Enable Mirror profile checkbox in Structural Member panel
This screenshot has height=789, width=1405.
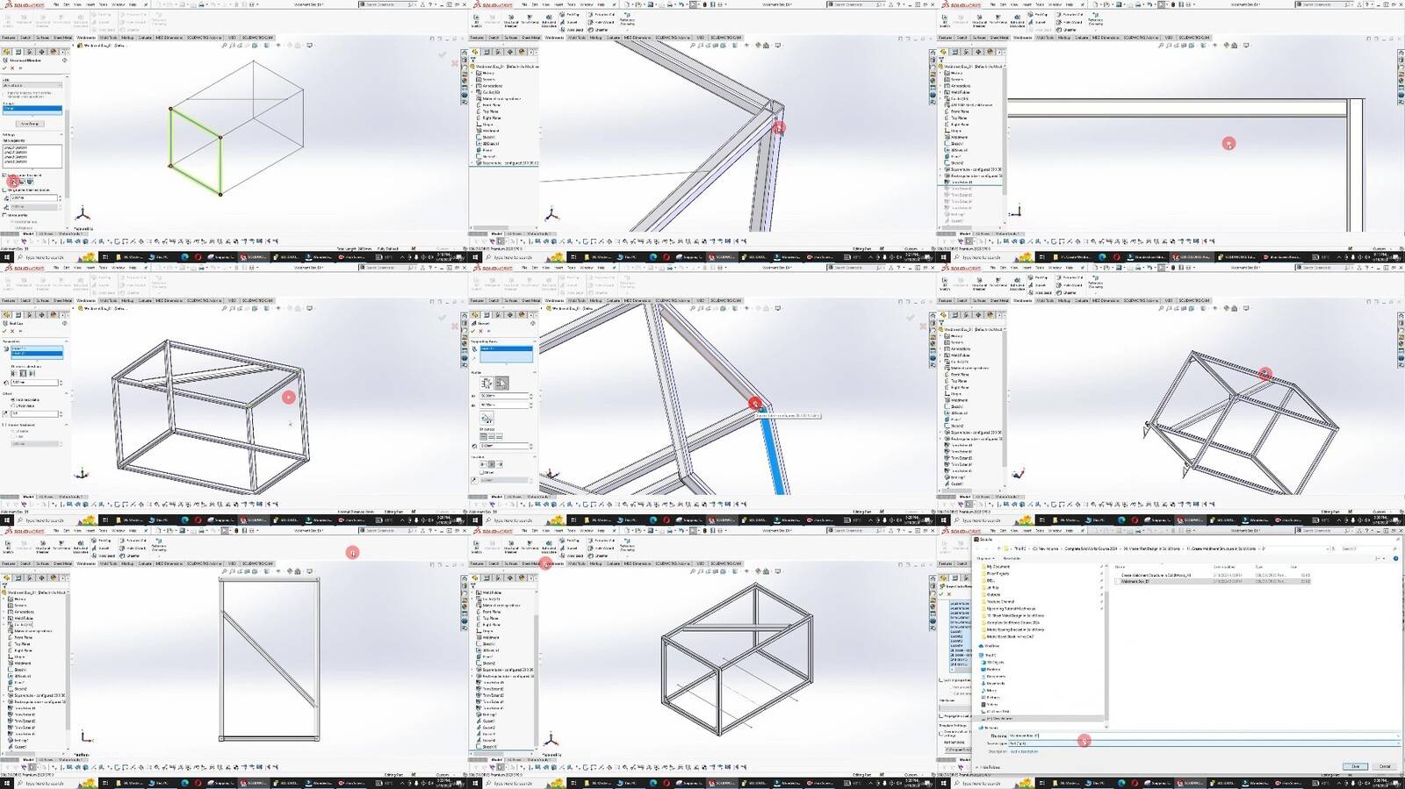coord(4,215)
